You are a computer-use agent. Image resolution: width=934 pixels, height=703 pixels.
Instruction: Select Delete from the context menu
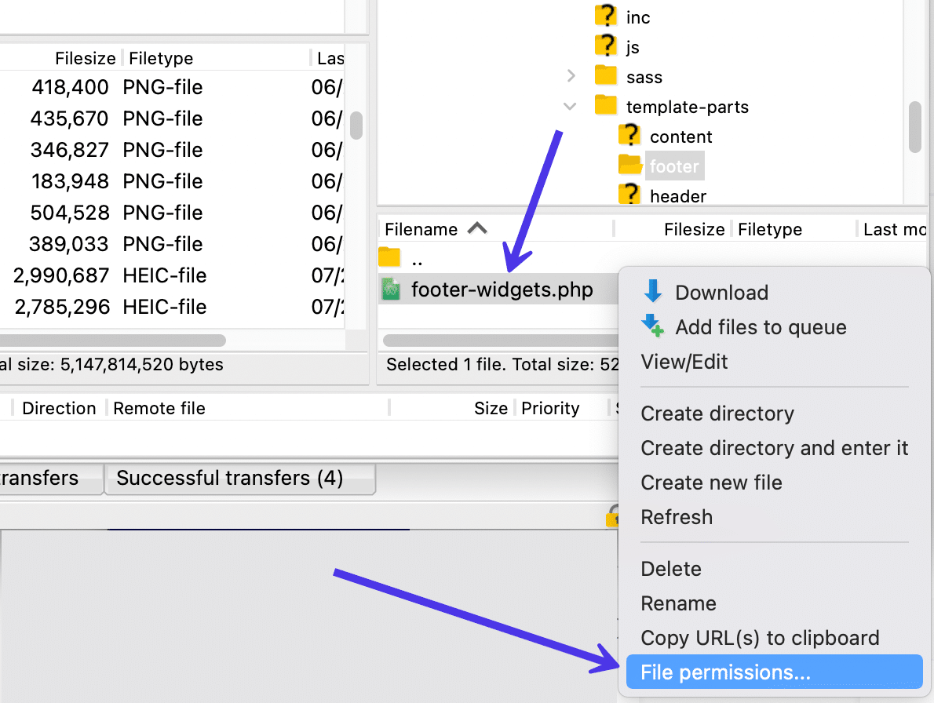[671, 568]
